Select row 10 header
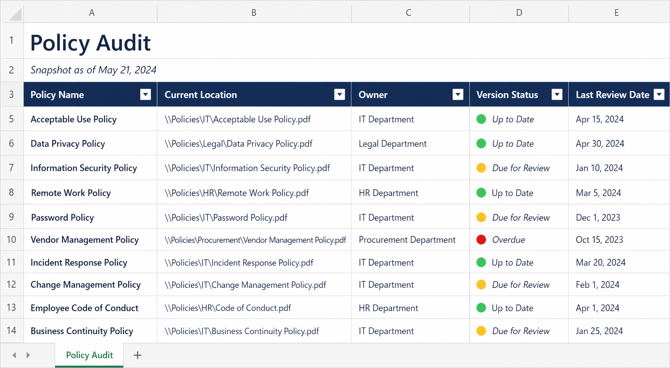Screen dimensions: 670x368 coord(11,240)
